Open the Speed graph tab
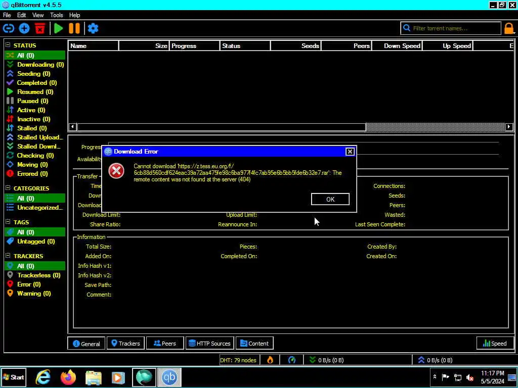 (495, 344)
